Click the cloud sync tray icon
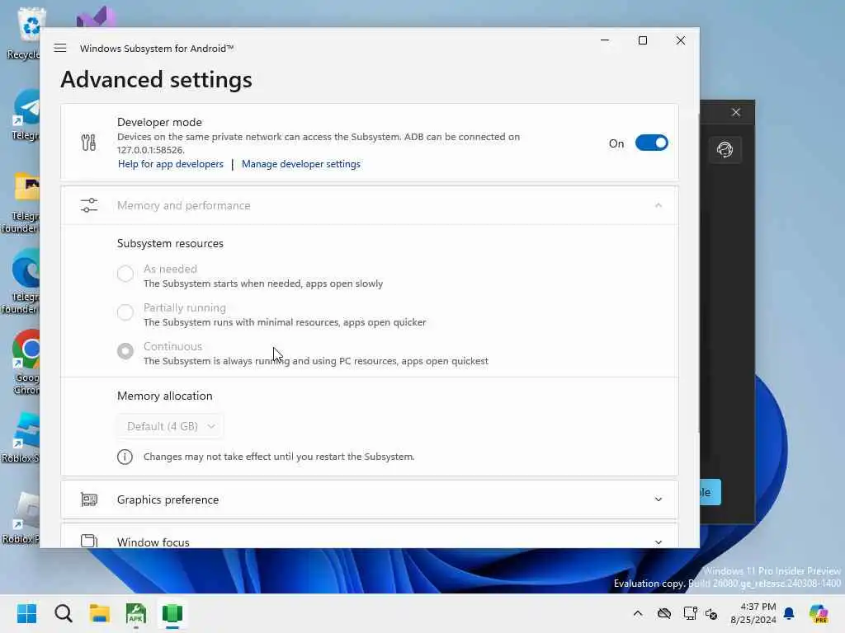 [664, 613]
